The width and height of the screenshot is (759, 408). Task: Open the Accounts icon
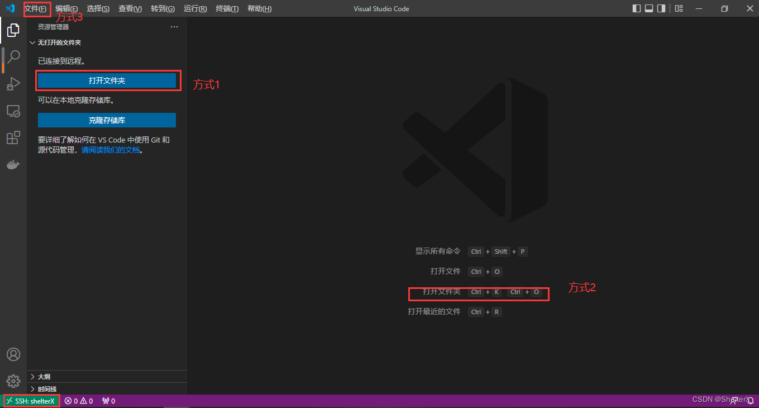click(x=13, y=354)
